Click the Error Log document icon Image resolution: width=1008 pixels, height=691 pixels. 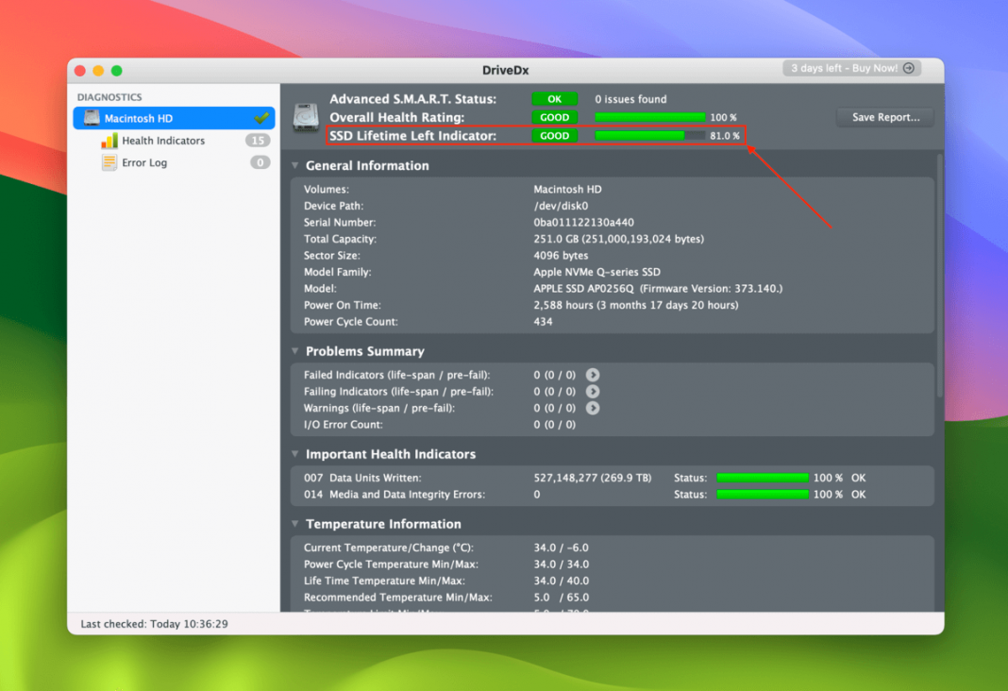(109, 162)
